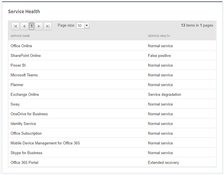Screen dimensions: 224x175
Task: Click the page size field showing 50
Action: pos(81,26)
